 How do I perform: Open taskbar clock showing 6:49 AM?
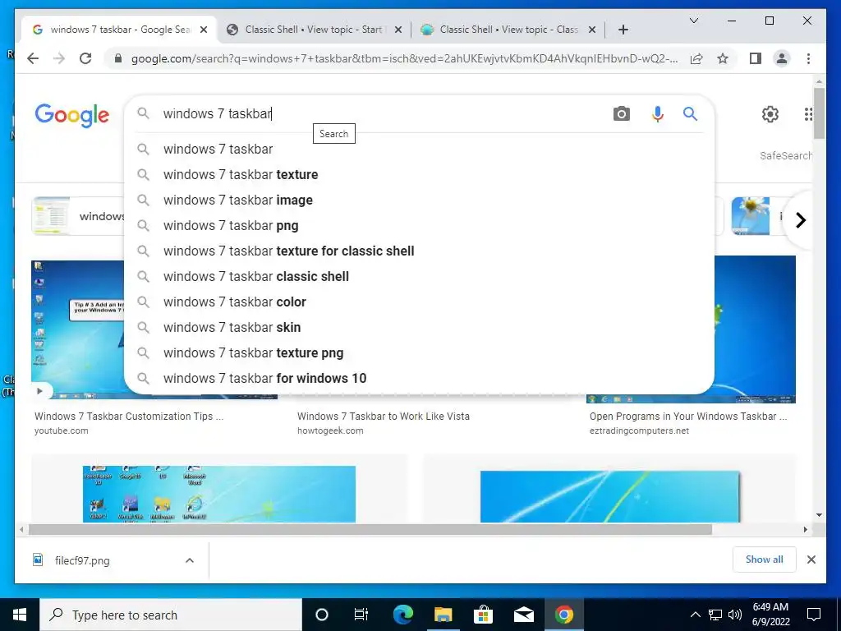pos(770,615)
